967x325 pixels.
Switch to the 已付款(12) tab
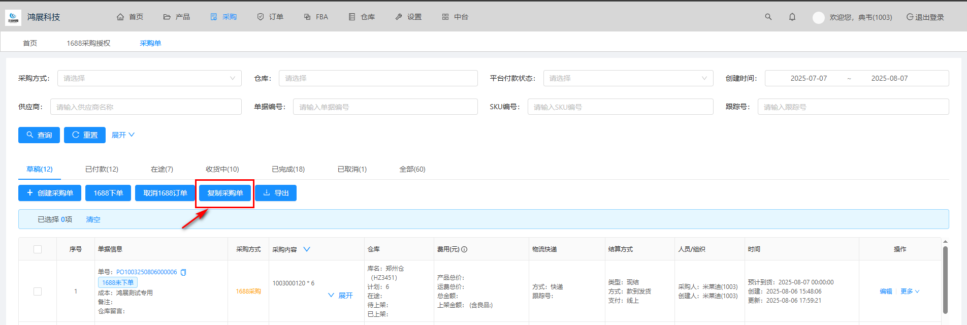pos(102,169)
